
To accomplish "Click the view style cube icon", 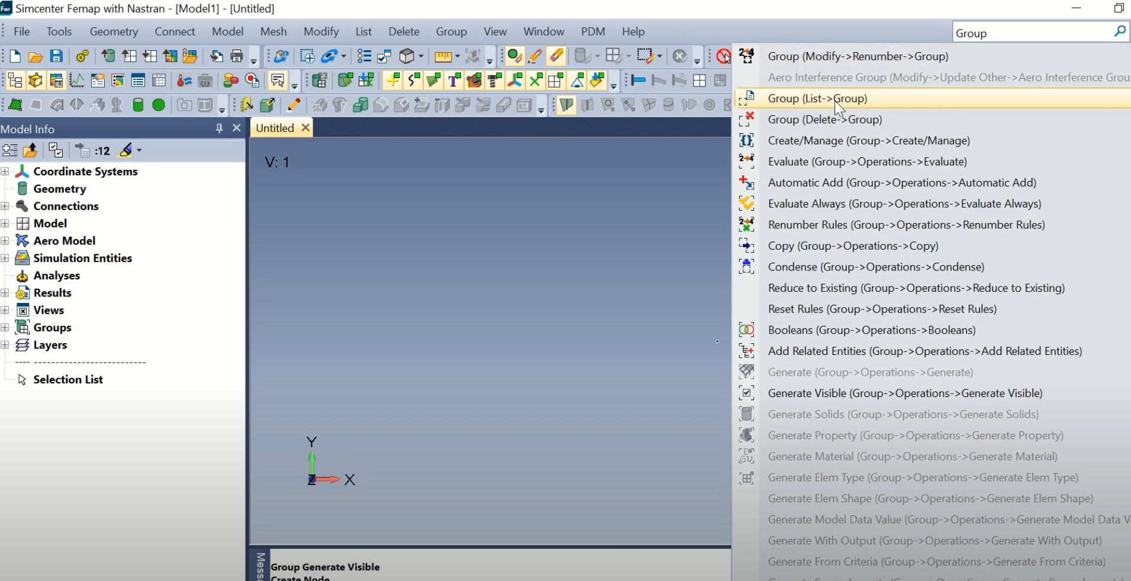I will pyautogui.click(x=407, y=56).
